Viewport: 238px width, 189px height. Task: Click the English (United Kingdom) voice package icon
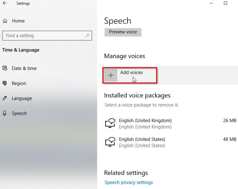pos(110,124)
